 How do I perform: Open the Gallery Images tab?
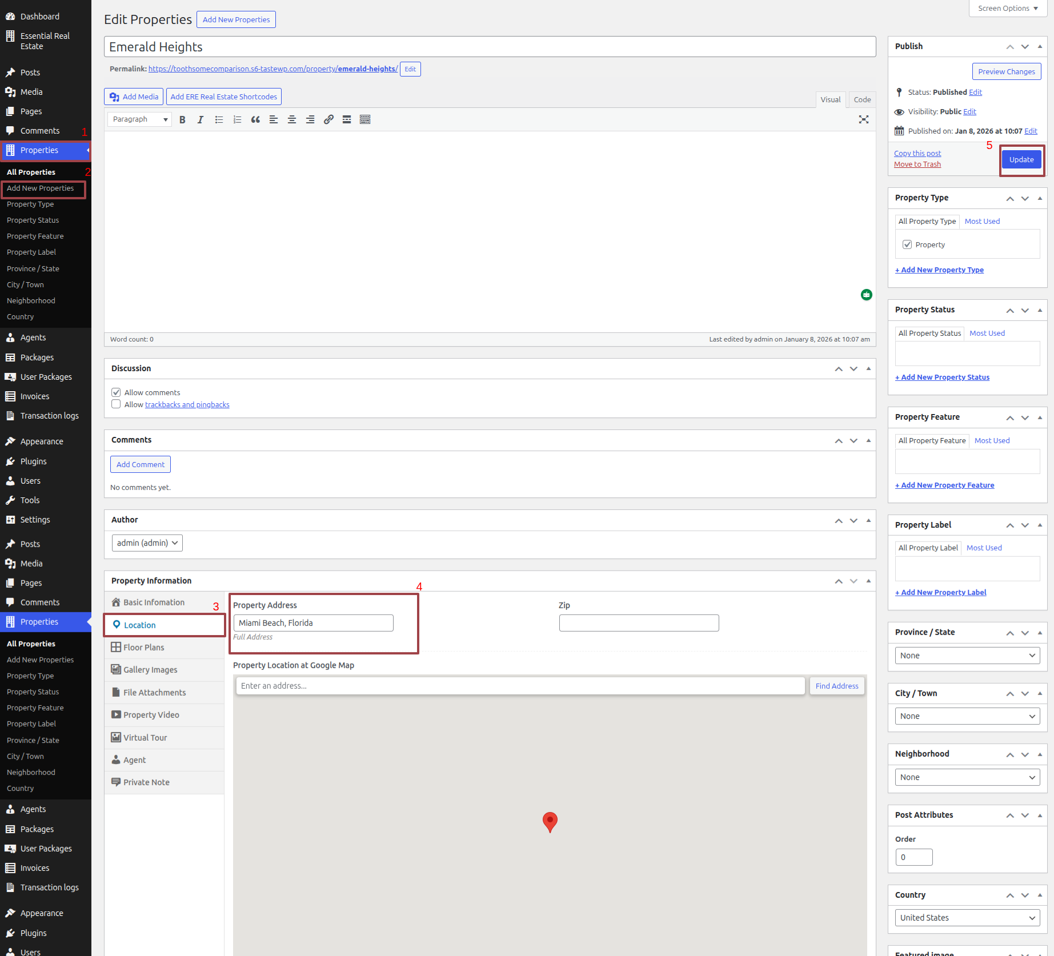(150, 670)
